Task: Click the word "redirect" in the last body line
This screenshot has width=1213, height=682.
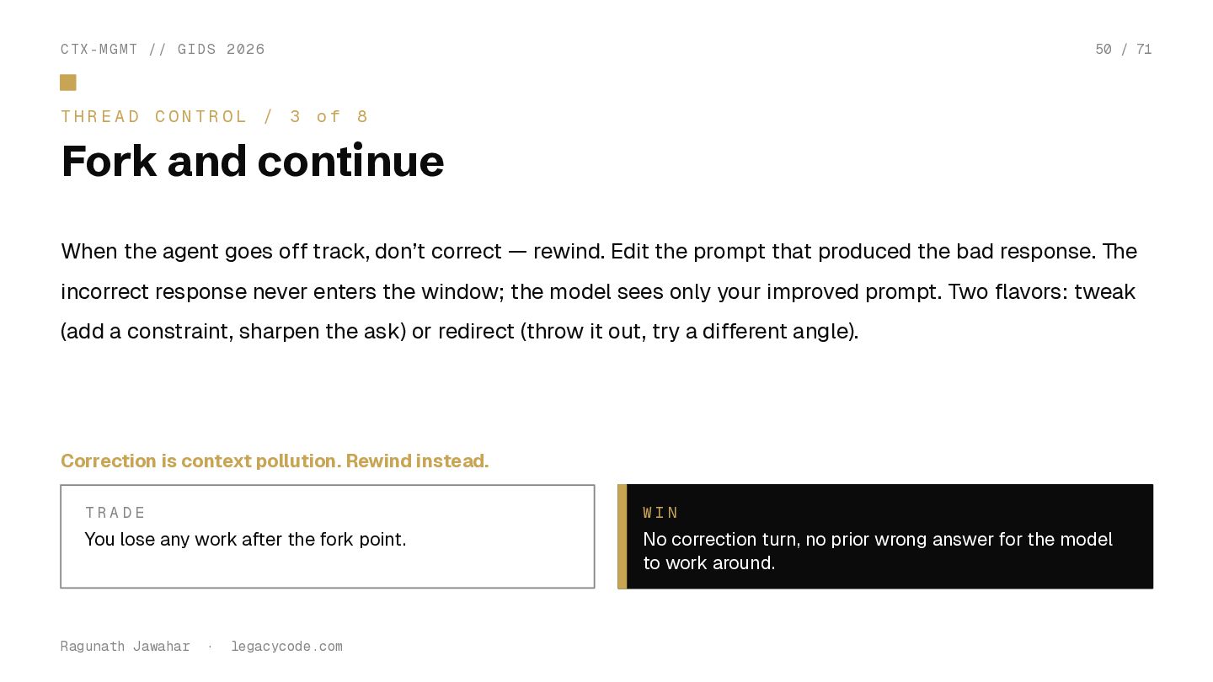Action: 476,332
